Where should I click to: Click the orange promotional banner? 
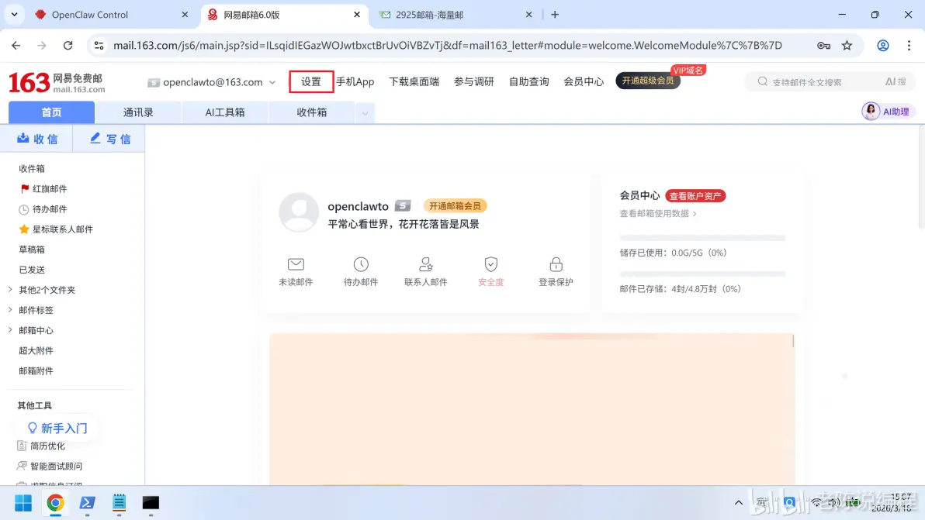click(x=532, y=409)
